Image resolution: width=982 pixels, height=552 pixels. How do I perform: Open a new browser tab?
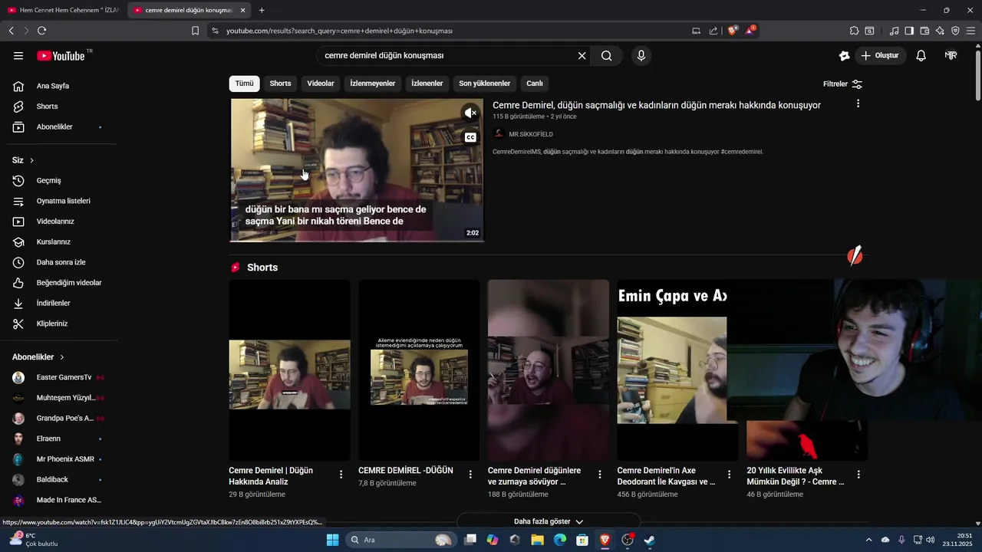[x=262, y=10]
